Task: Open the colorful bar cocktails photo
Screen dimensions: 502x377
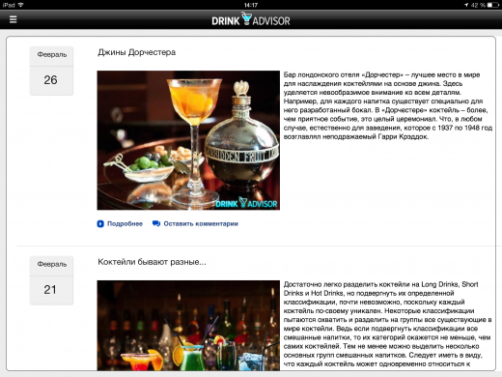Action: coord(188,325)
